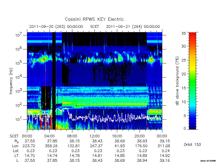Click the frequency (Hz) axis label
This screenshot has height=162, width=216.
(11, 81)
